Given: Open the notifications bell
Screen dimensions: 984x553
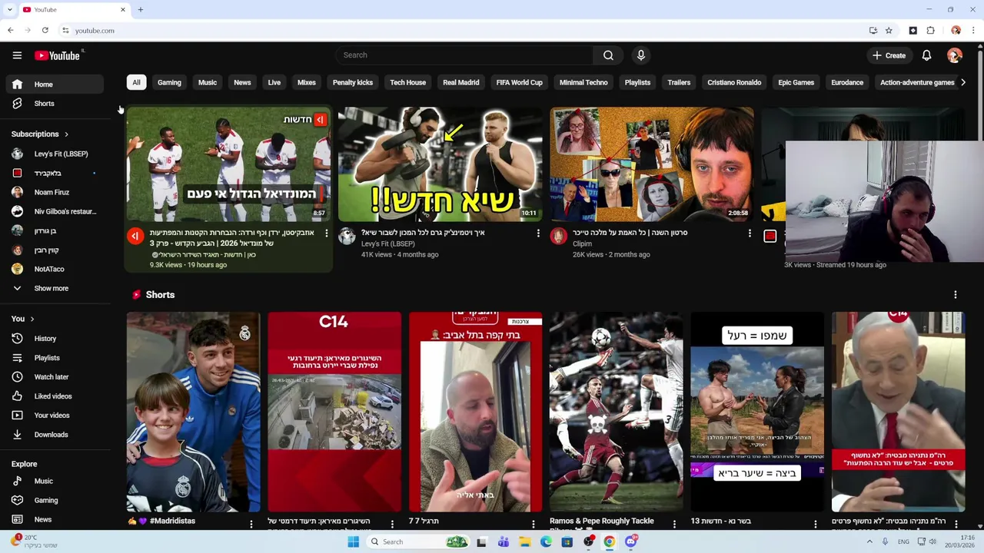Looking at the screenshot, I should [926, 55].
